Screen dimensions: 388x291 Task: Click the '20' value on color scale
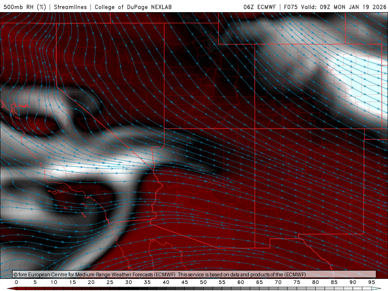(91, 282)
